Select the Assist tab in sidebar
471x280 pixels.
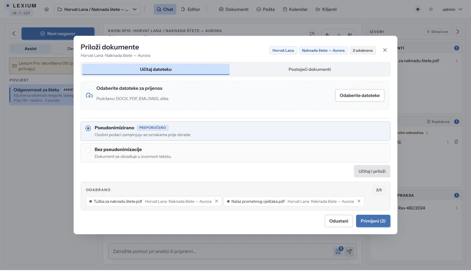tap(30, 49)
